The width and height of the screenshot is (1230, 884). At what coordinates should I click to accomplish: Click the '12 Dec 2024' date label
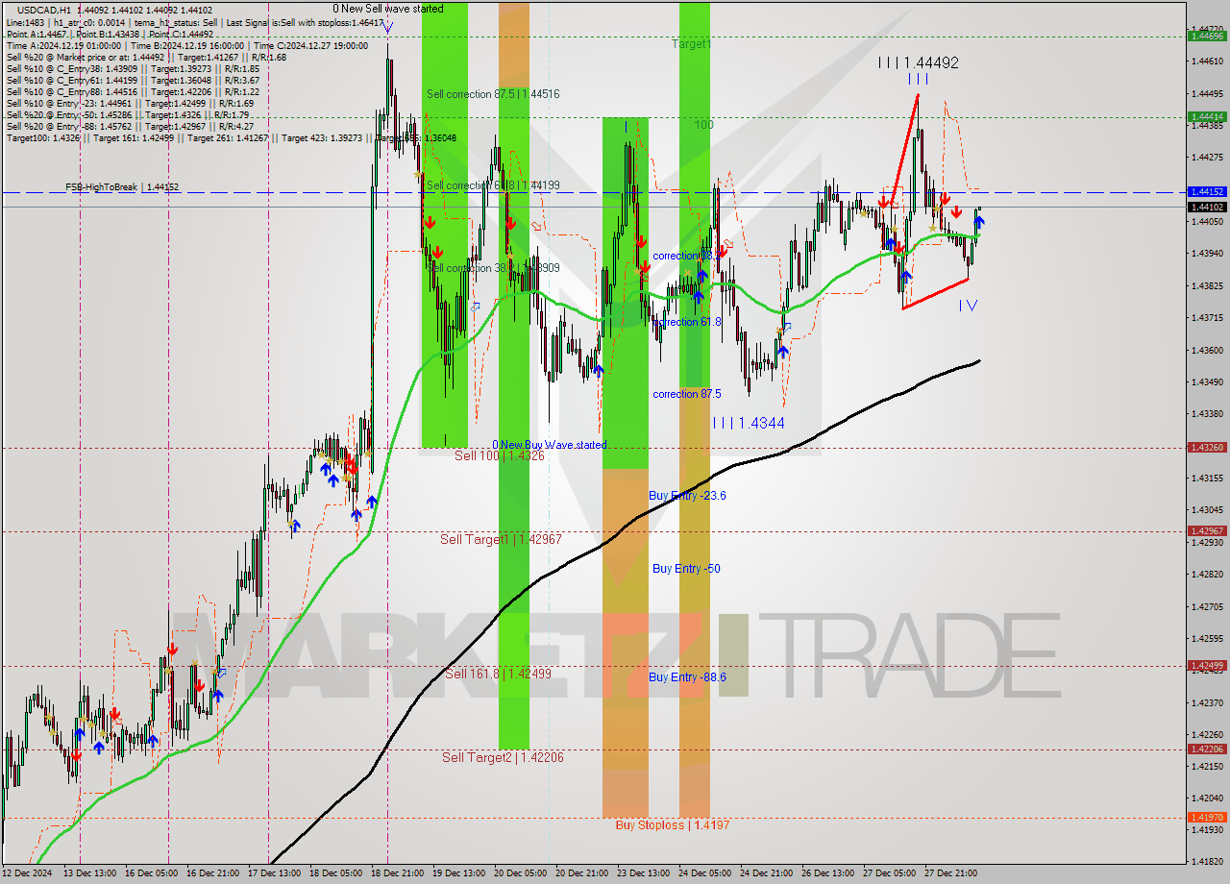tap(27, 872)
